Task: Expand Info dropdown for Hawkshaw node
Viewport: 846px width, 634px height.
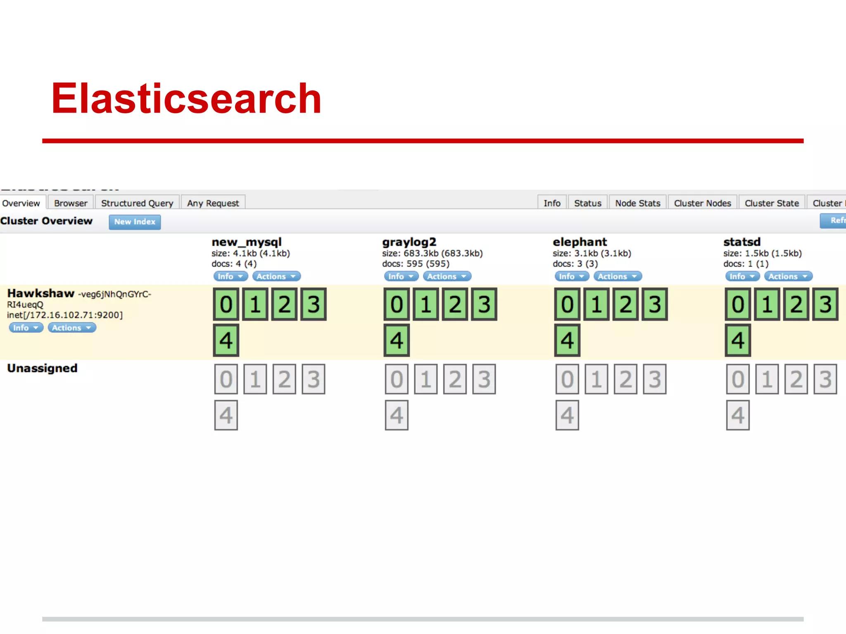Action: click(26, 328)
